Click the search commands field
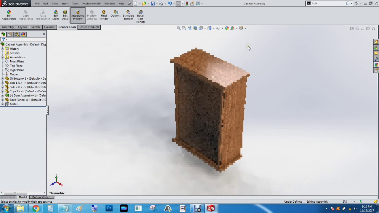Viewport: 379px width, 213px height. click(327, 4)
